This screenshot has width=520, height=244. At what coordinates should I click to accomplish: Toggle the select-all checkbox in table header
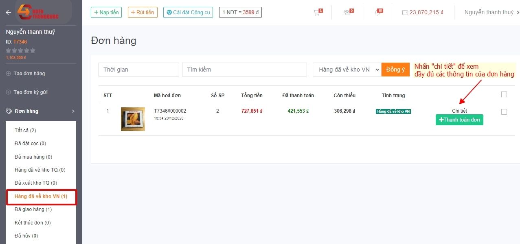(x=504, y=94)
